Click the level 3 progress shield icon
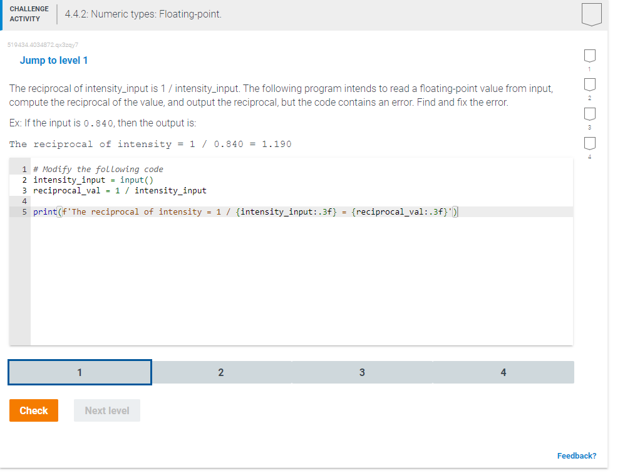This screenshot has width=640, height=473. (x=589, y=114)
